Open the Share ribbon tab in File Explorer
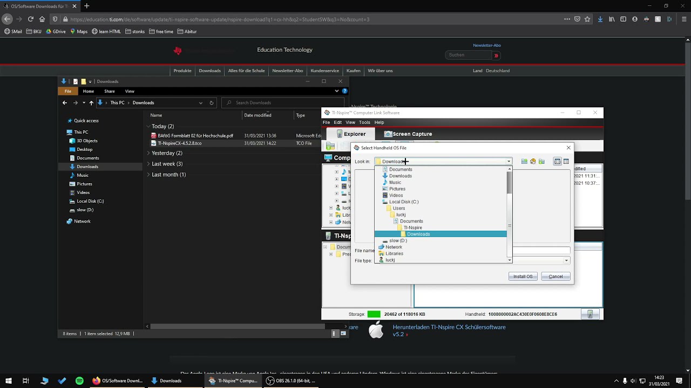Viewport: 691px width, 388px height. click(110, 91)
